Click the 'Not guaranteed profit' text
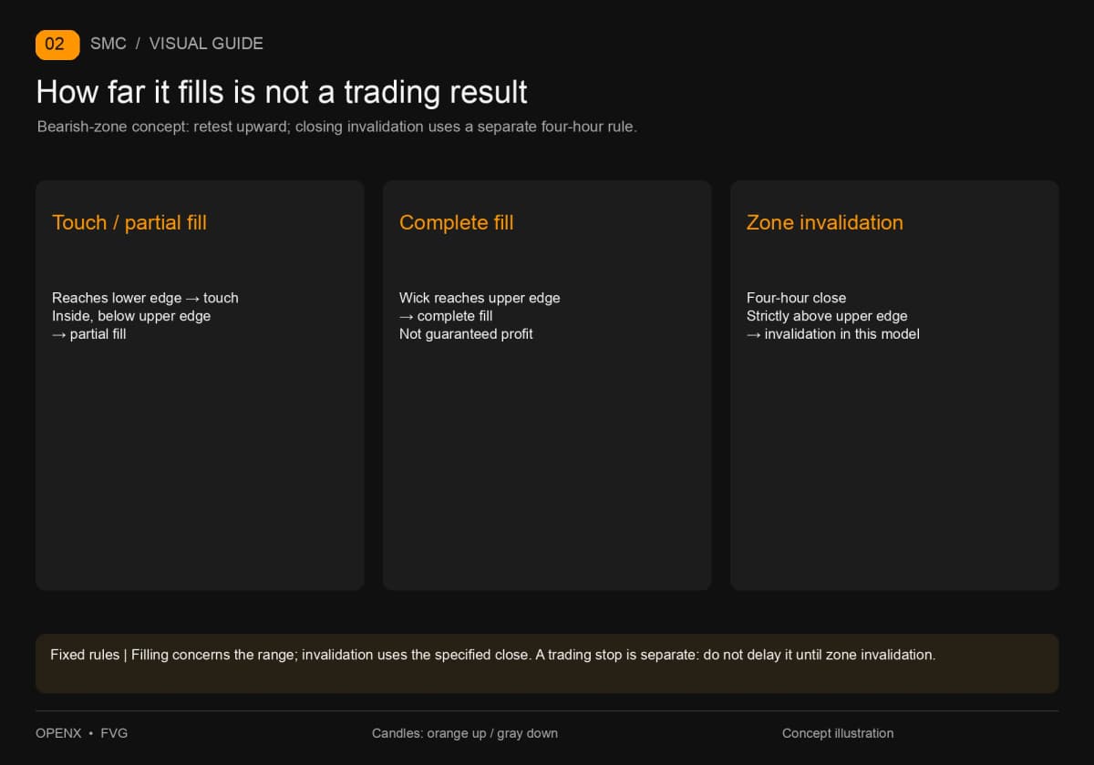 coord(466,334)
